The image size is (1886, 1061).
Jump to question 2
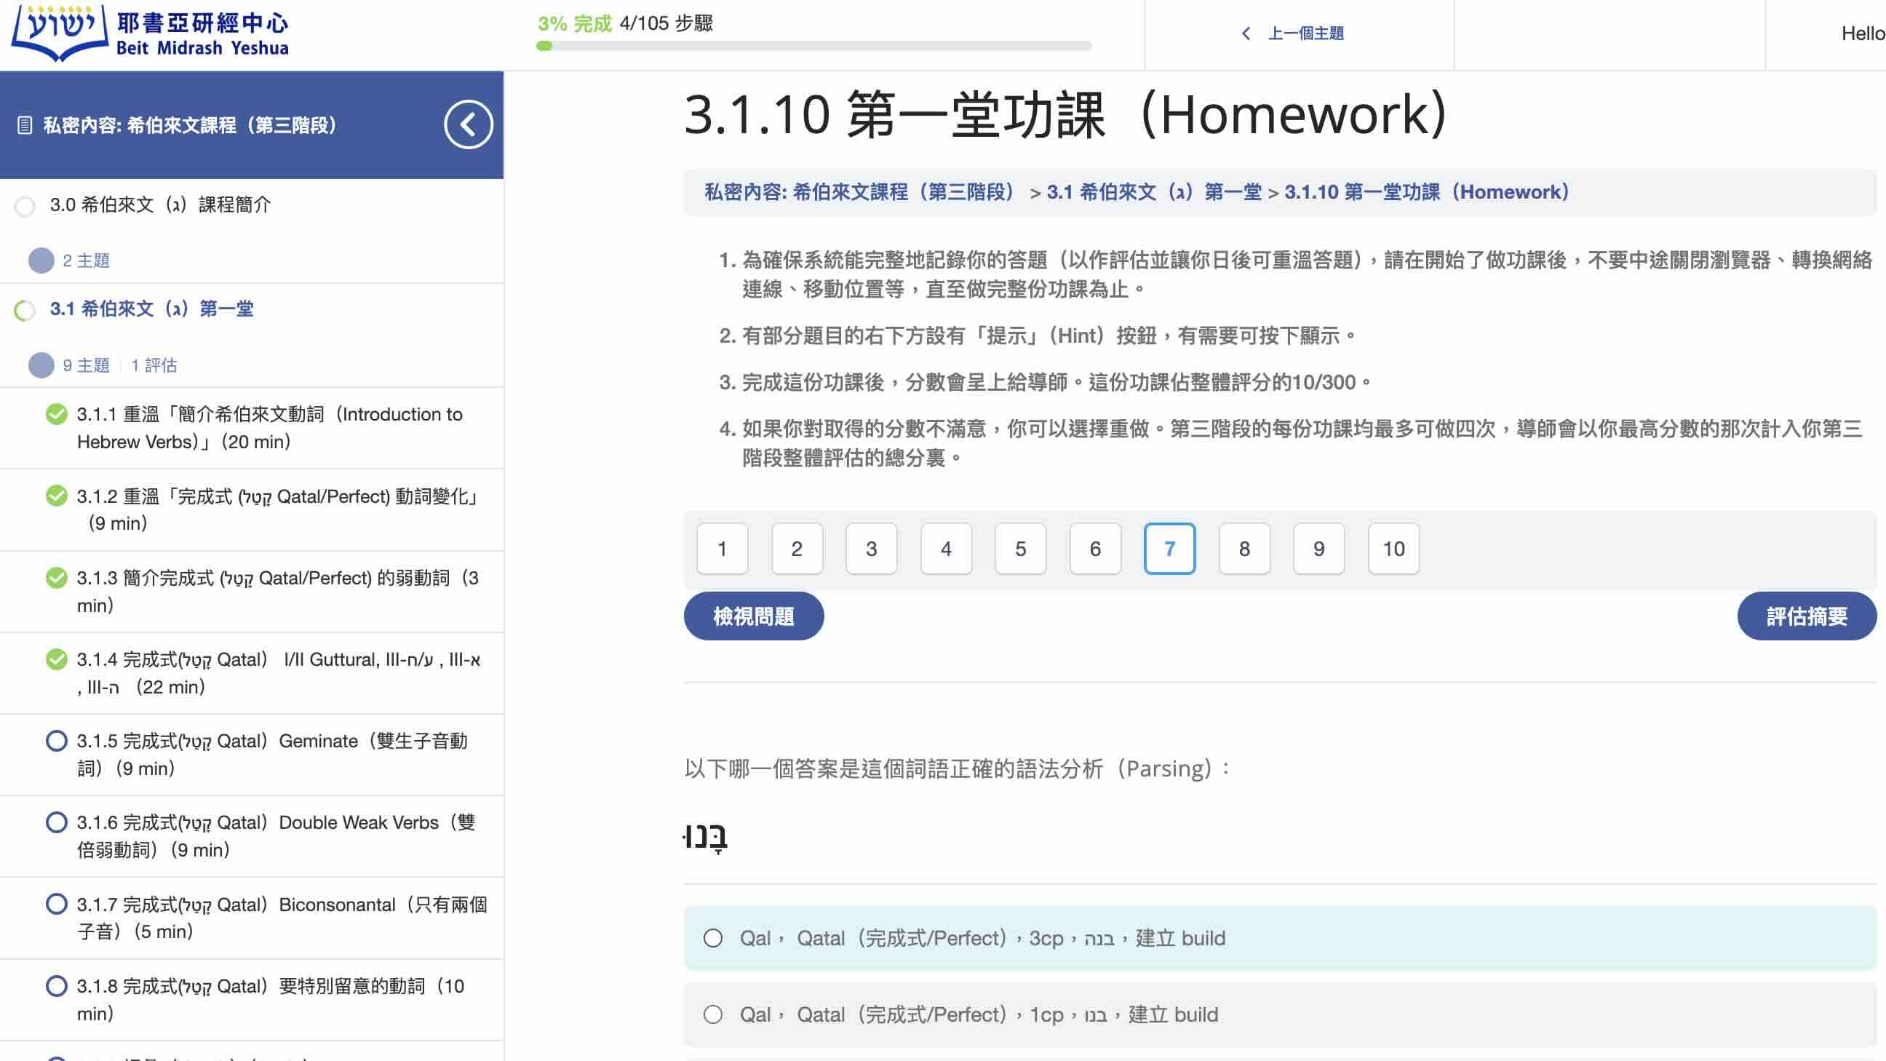click(797, 549)
